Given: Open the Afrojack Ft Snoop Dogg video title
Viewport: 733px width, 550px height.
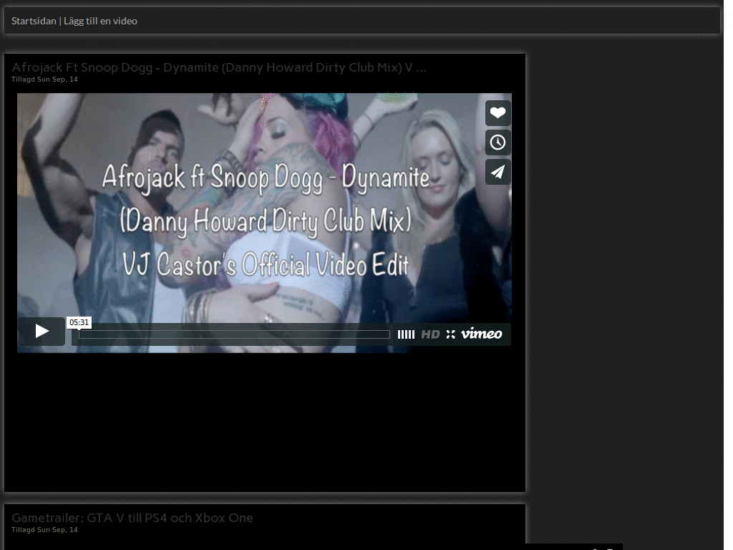Looking at the screenshot, I should tap(219, 67).
